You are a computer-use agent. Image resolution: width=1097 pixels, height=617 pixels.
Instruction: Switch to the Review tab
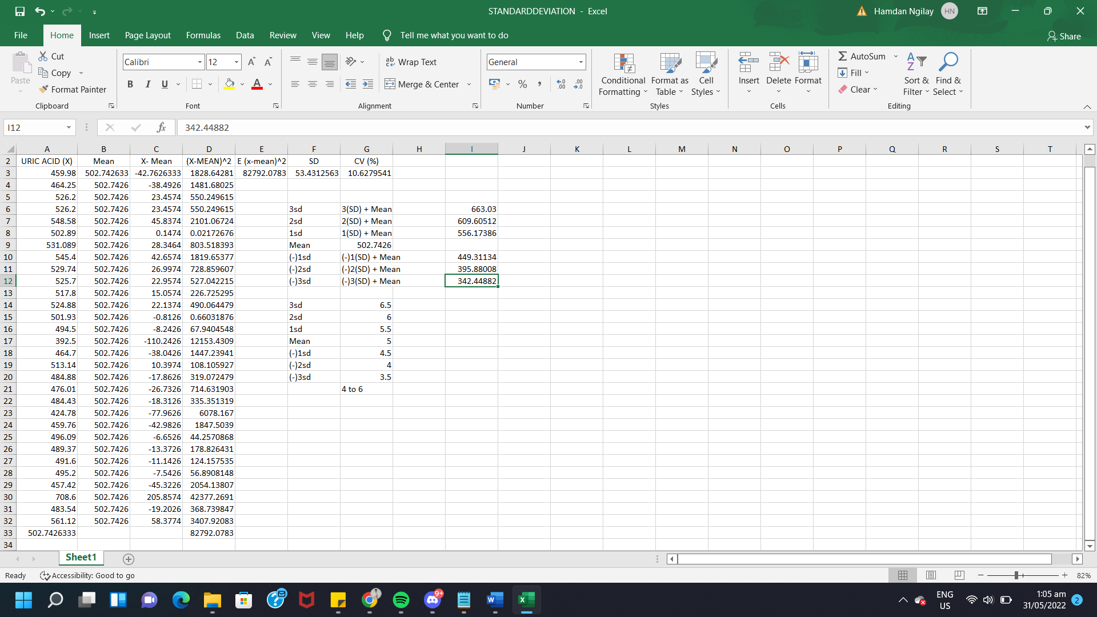coord(283,35)
